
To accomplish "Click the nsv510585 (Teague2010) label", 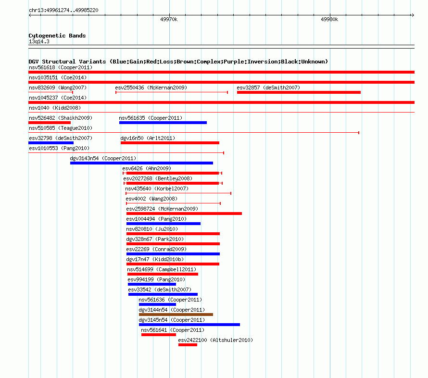I will click(x=61, y=128).
